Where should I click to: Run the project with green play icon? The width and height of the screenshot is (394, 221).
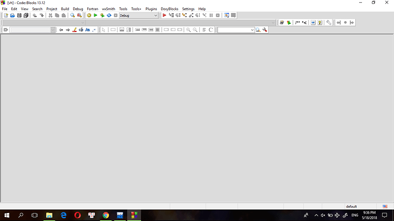(x=95, y=15)
